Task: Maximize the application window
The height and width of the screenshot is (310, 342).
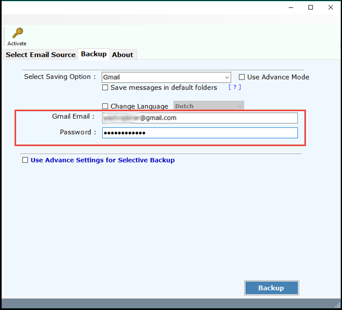Action: [x=310, y=8]
